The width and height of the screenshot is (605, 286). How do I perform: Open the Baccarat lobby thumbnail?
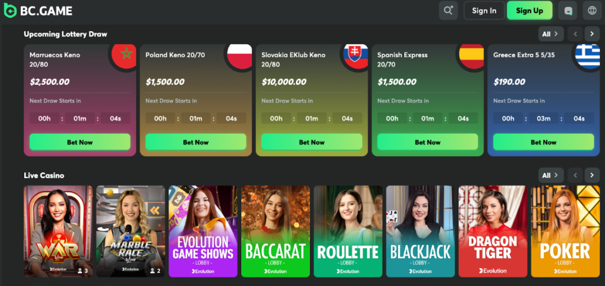[275, 231]
